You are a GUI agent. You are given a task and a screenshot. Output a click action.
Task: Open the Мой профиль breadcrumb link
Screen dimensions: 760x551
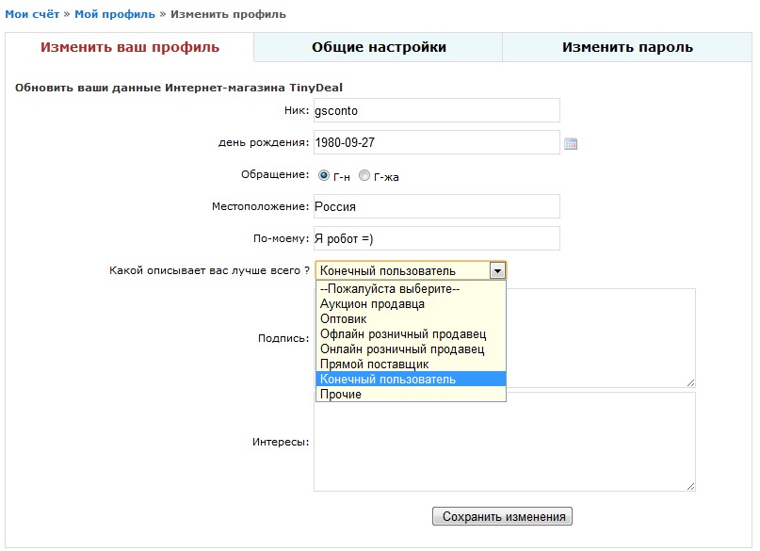click(114, 15)
